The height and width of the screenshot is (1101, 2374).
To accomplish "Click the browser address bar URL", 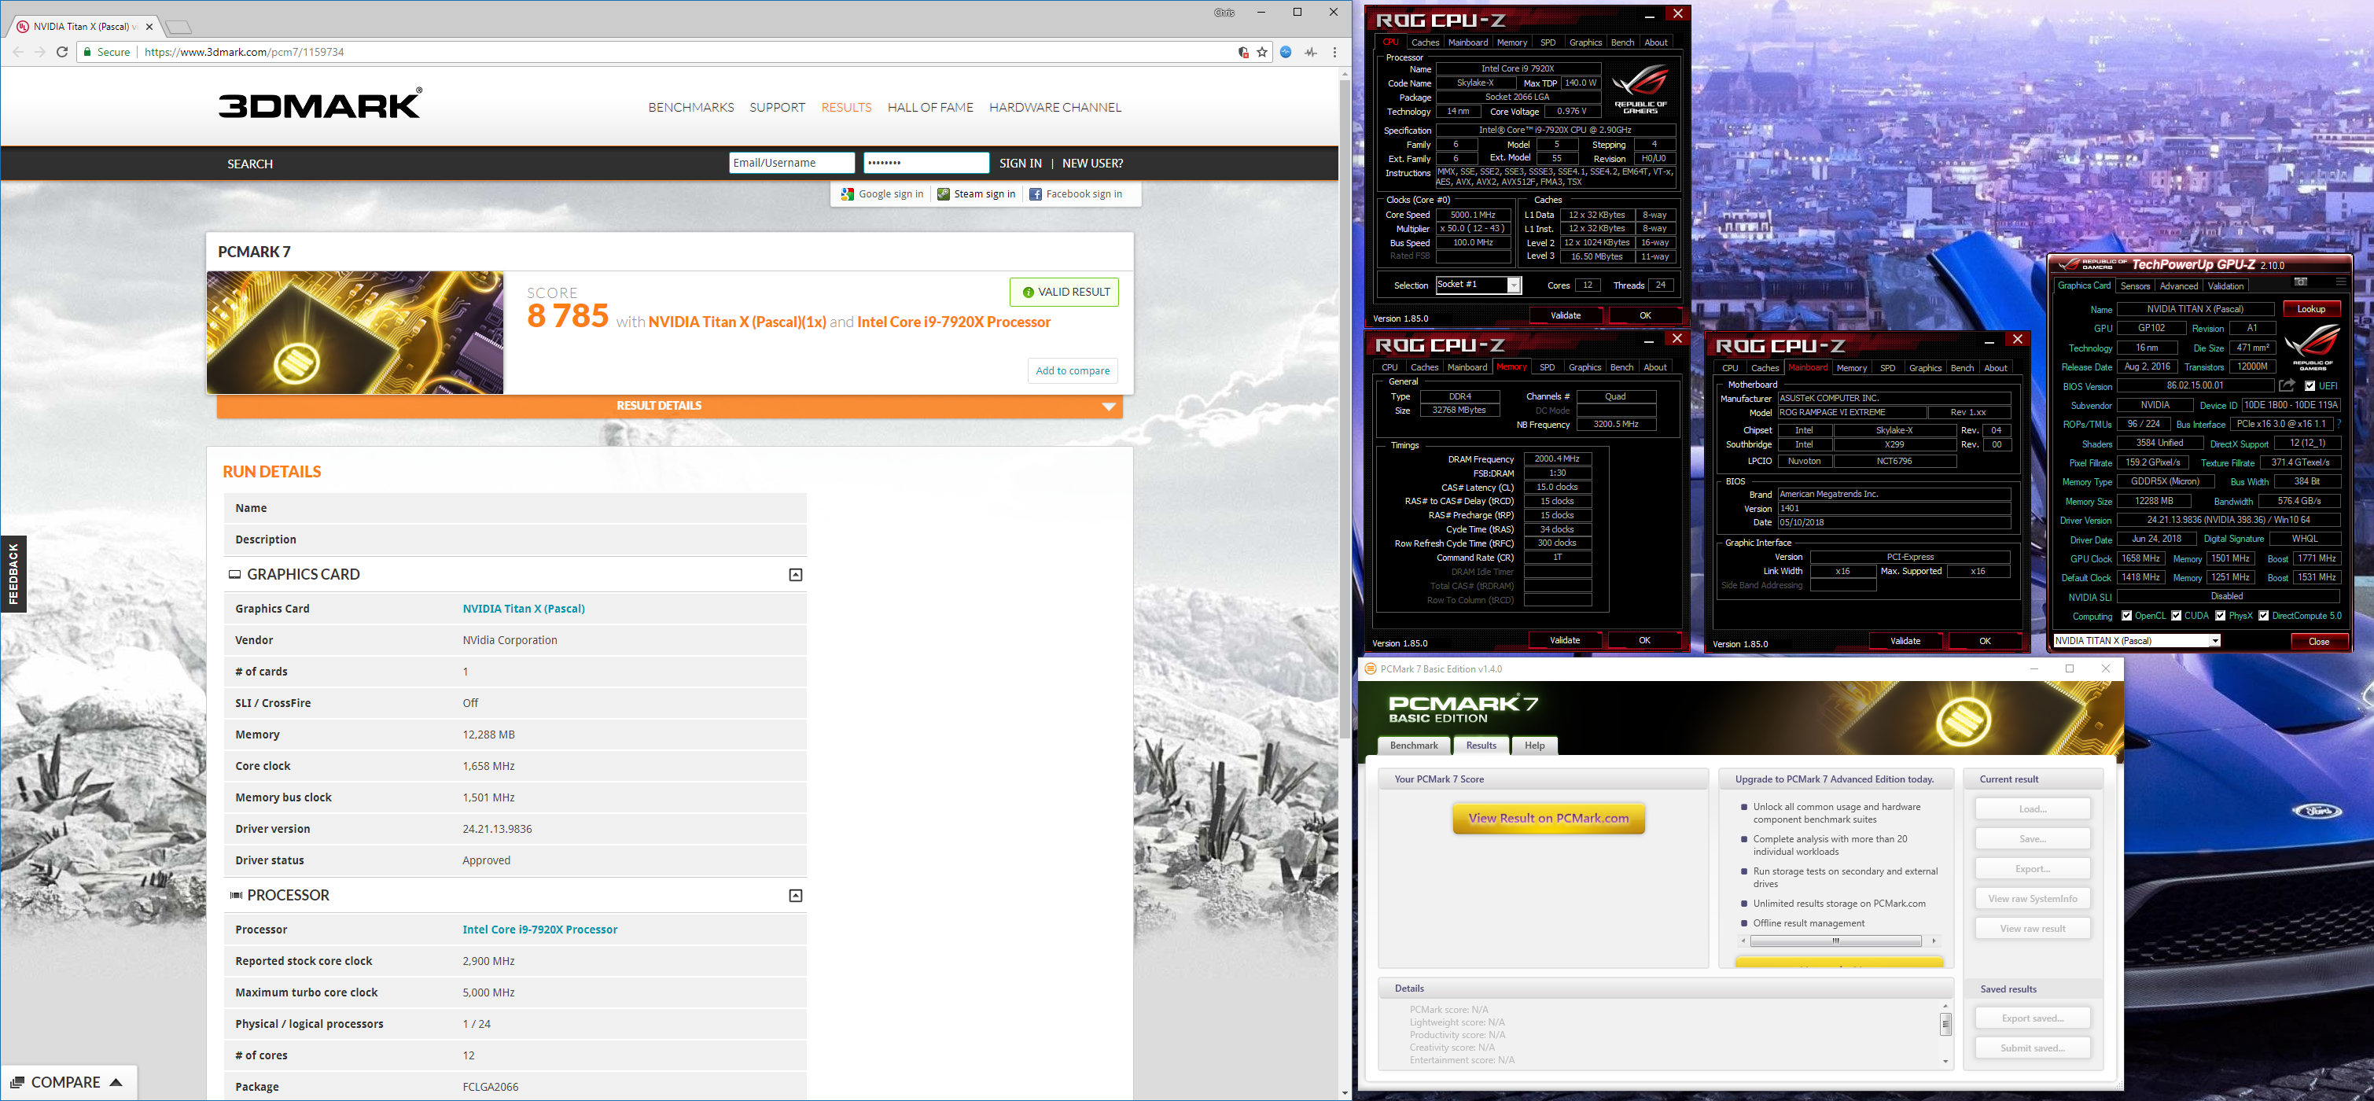I will (245, 53).
